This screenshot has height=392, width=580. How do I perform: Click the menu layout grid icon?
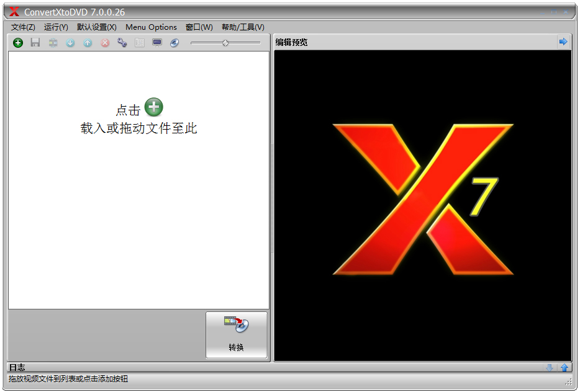click(140, 43)
